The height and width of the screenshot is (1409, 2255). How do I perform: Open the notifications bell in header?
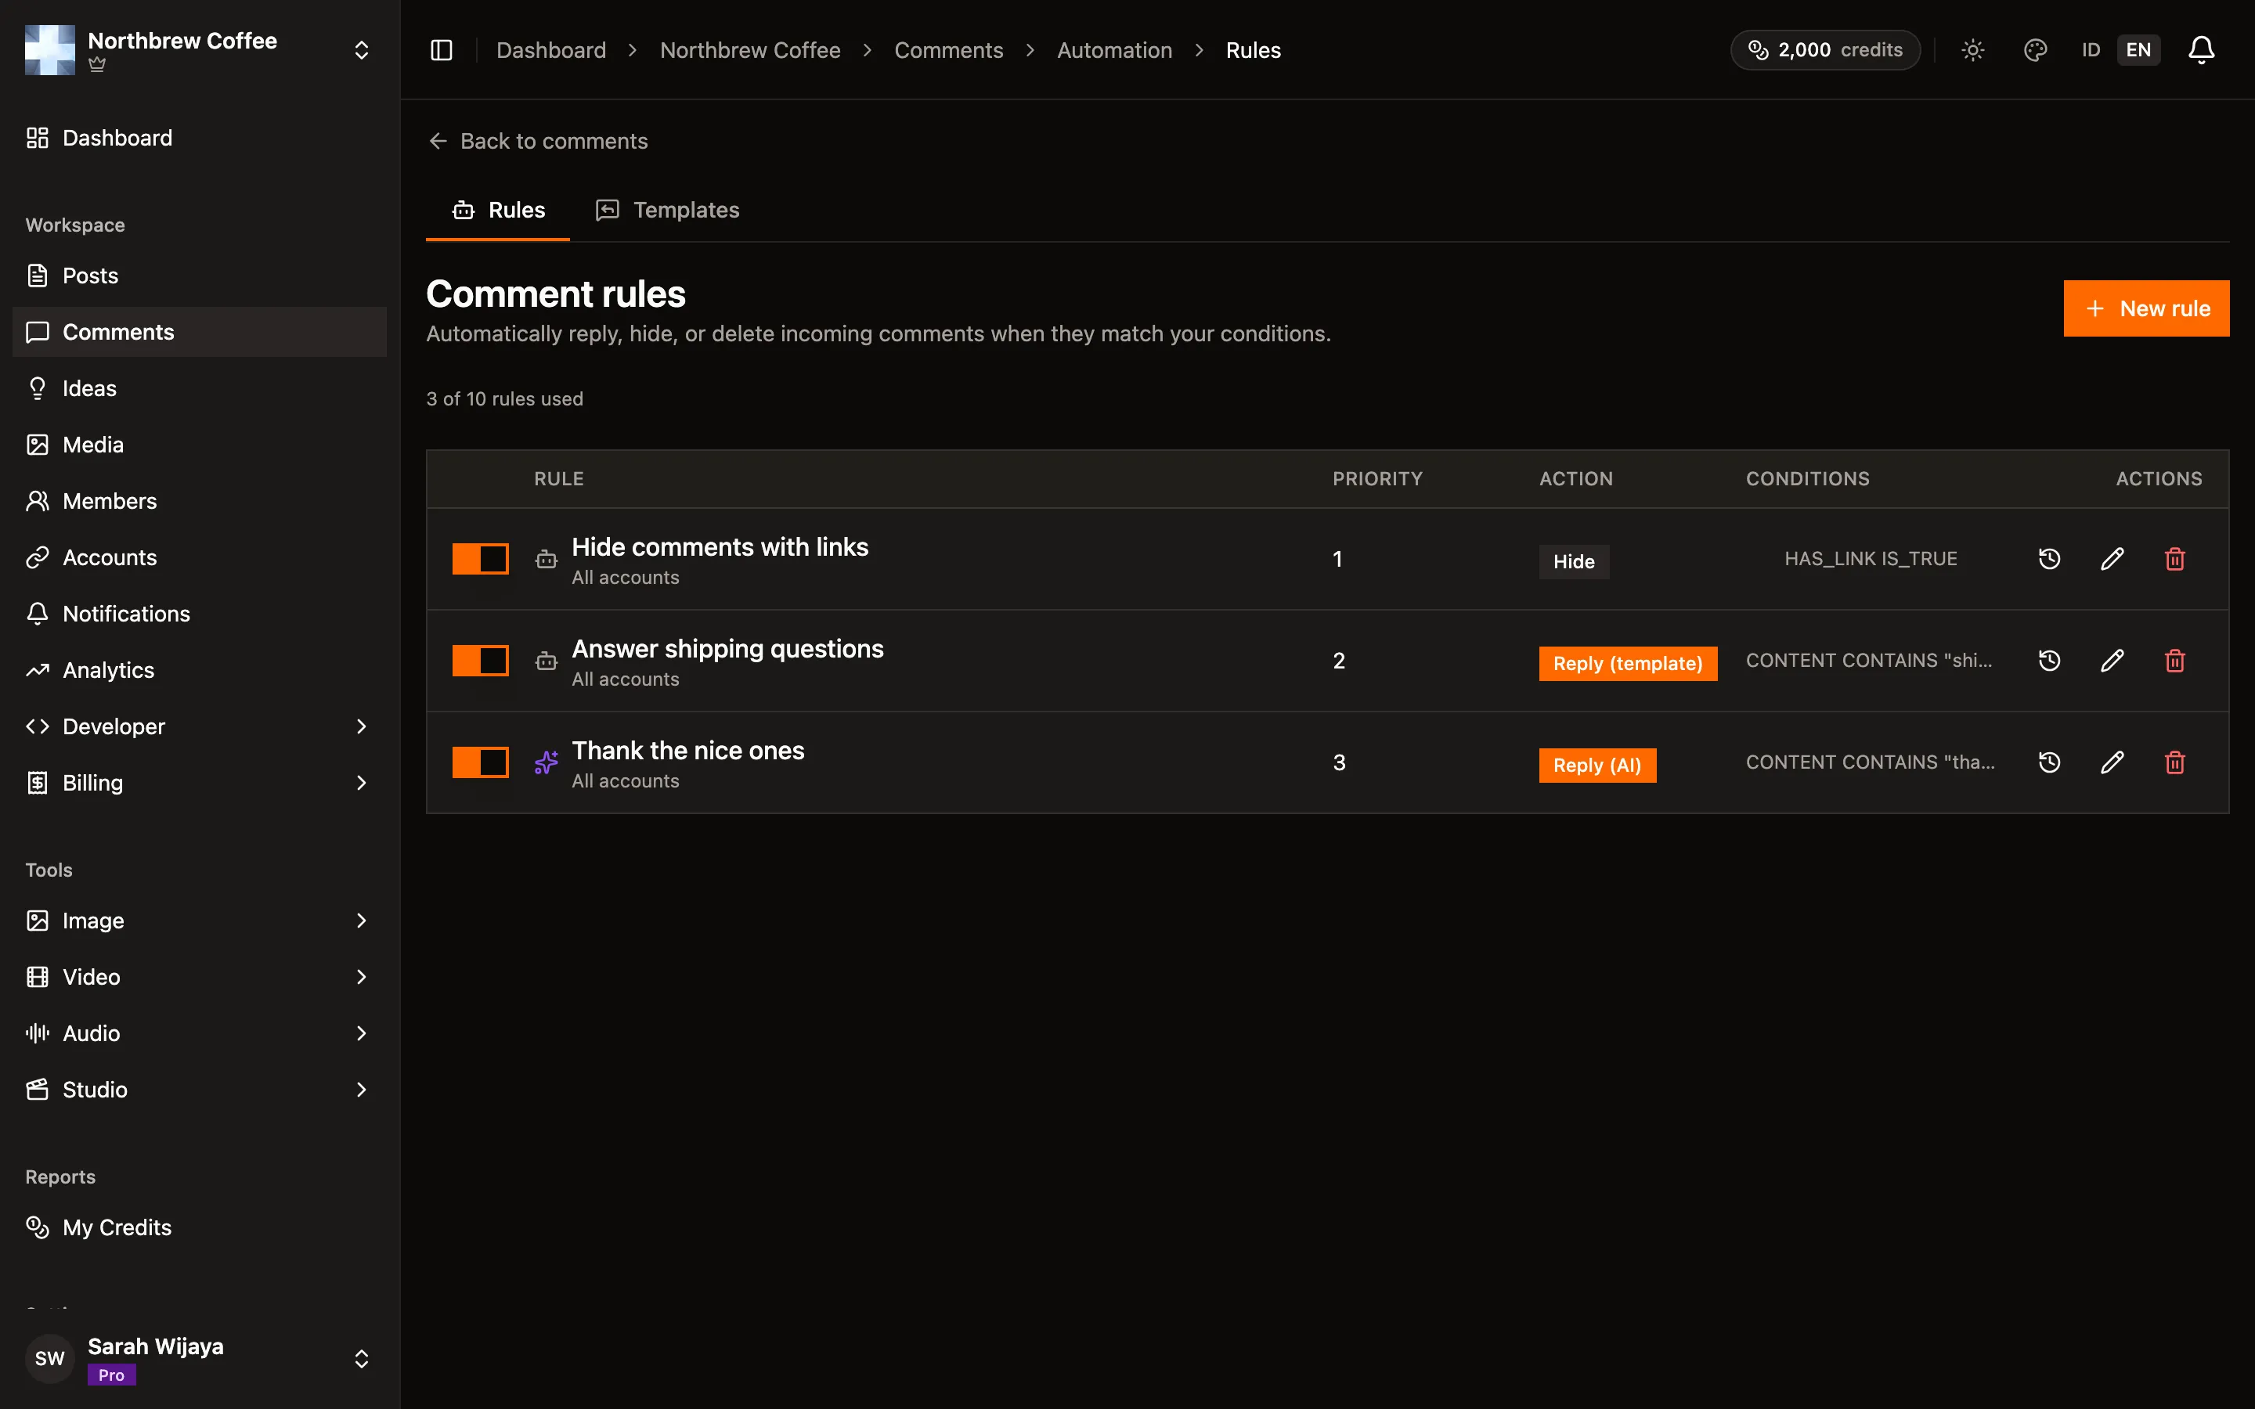(x=2201, y=50)
